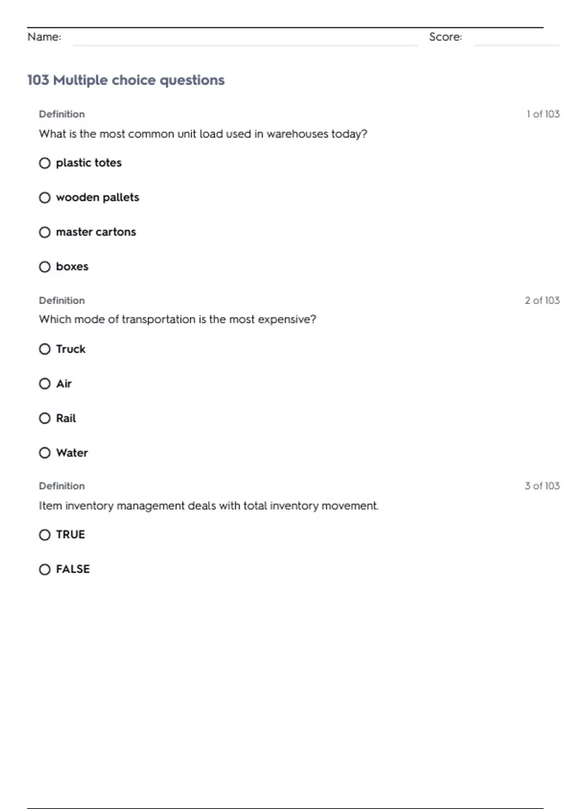Screen dimensions: 571x809
Task: Choose 'wooden pallets' as the answer
Action: [x=45, y=197]
